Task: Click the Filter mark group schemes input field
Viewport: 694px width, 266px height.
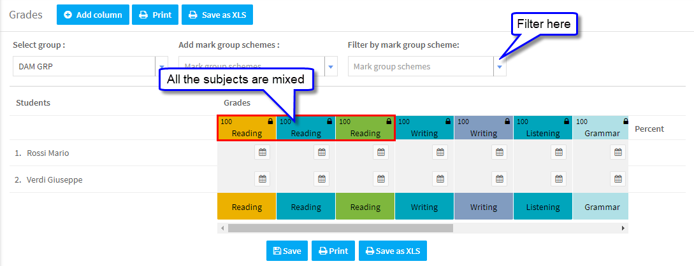Action: click(x=421, y=67)
